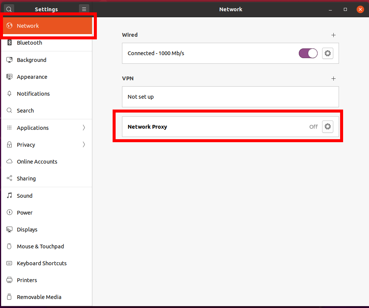
Task: Open Bluetooth settings via sidebar icon
Action: (9, 42)
